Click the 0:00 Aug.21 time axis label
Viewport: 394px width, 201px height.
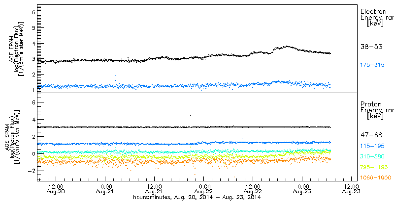tap(106, 189)
